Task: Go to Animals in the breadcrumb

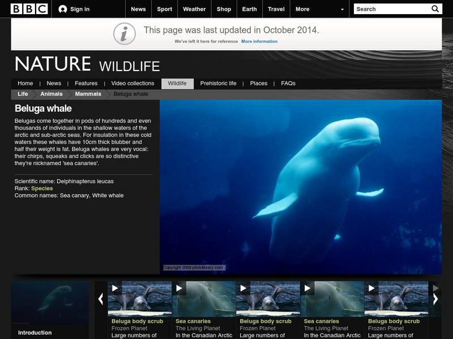Action: [x=52, y=94]
